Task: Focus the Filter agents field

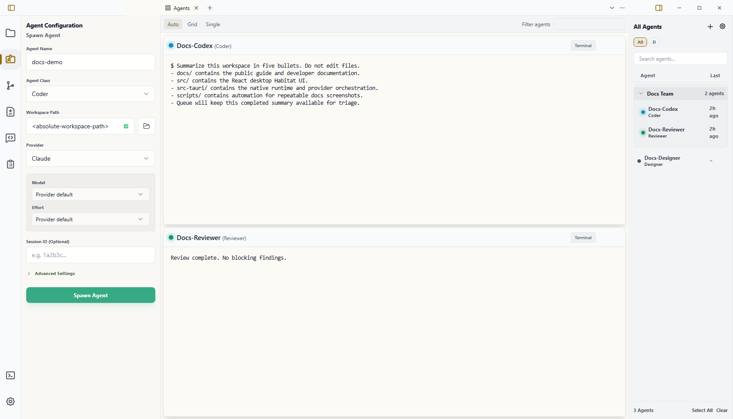Action: point(589,24)
